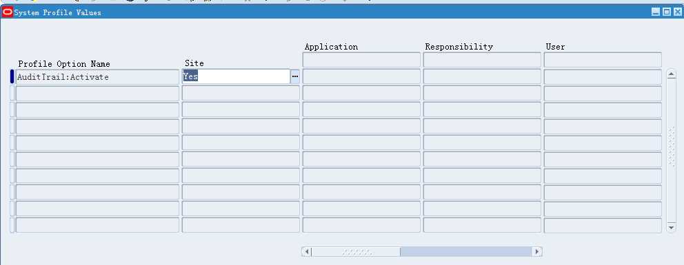Click the Profile Option Name column label
This screenshot has height=265, width=684.
(64, 64)
